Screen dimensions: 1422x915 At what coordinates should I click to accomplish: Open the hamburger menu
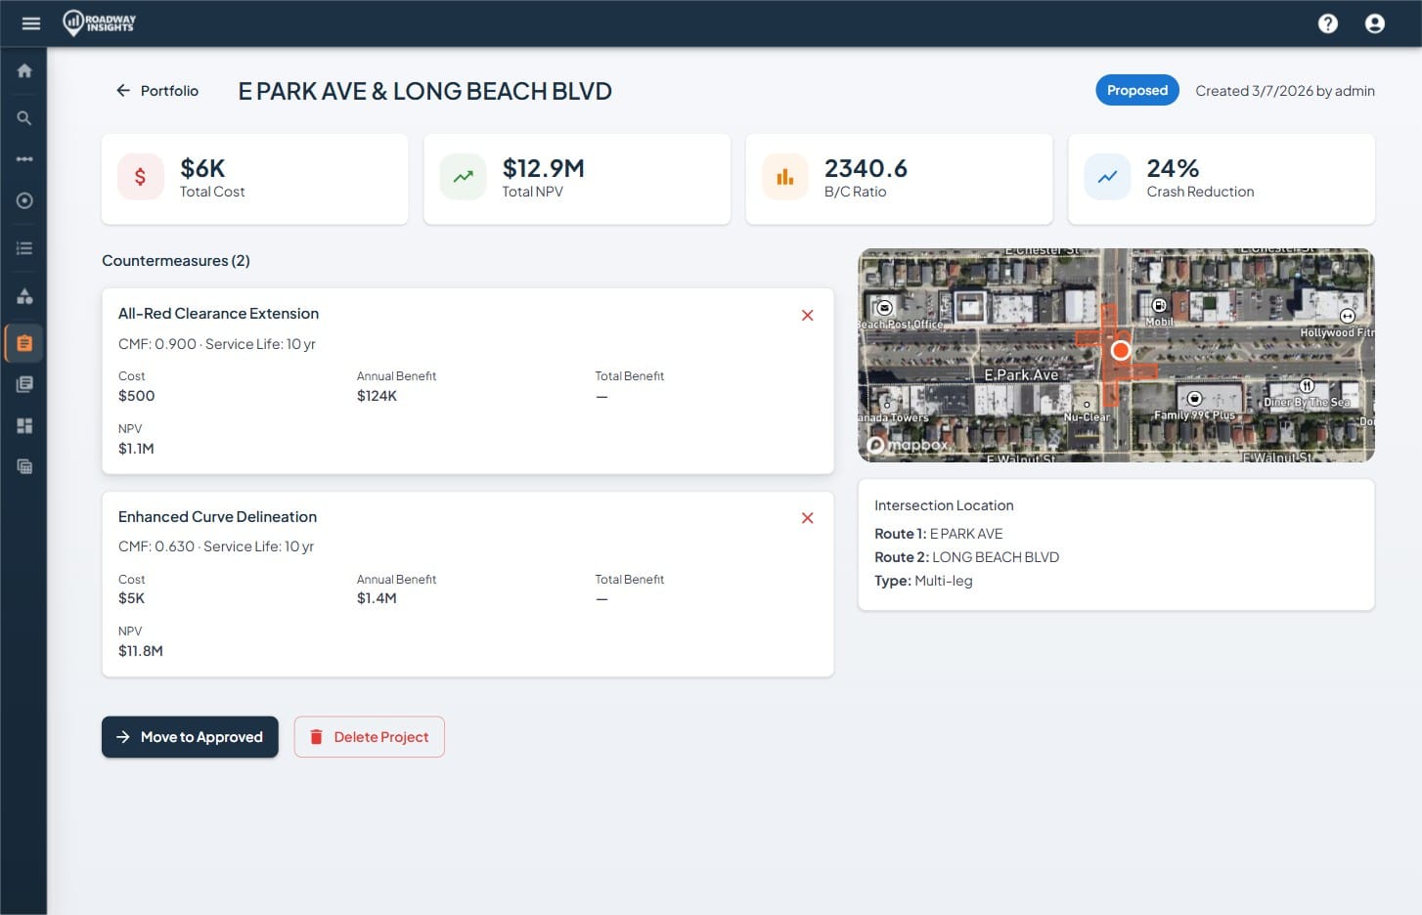click(x=31, y=23)
